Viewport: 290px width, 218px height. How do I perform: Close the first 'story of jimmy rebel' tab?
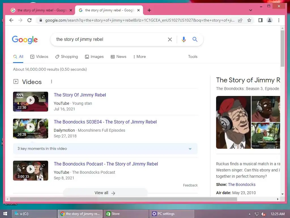click(71, 10)
